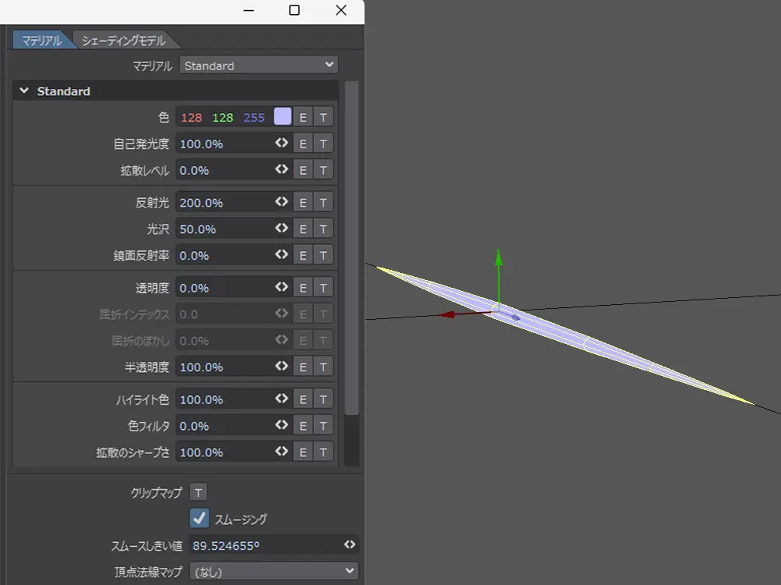The height and width of the screenshot is (585, 781).
Task: Click the 拡散レベル slider arrows
Action: (x=281, y=169)
